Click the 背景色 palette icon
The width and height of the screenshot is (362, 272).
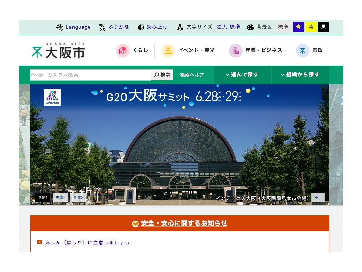pyautogui.click(x=251, y=27)
